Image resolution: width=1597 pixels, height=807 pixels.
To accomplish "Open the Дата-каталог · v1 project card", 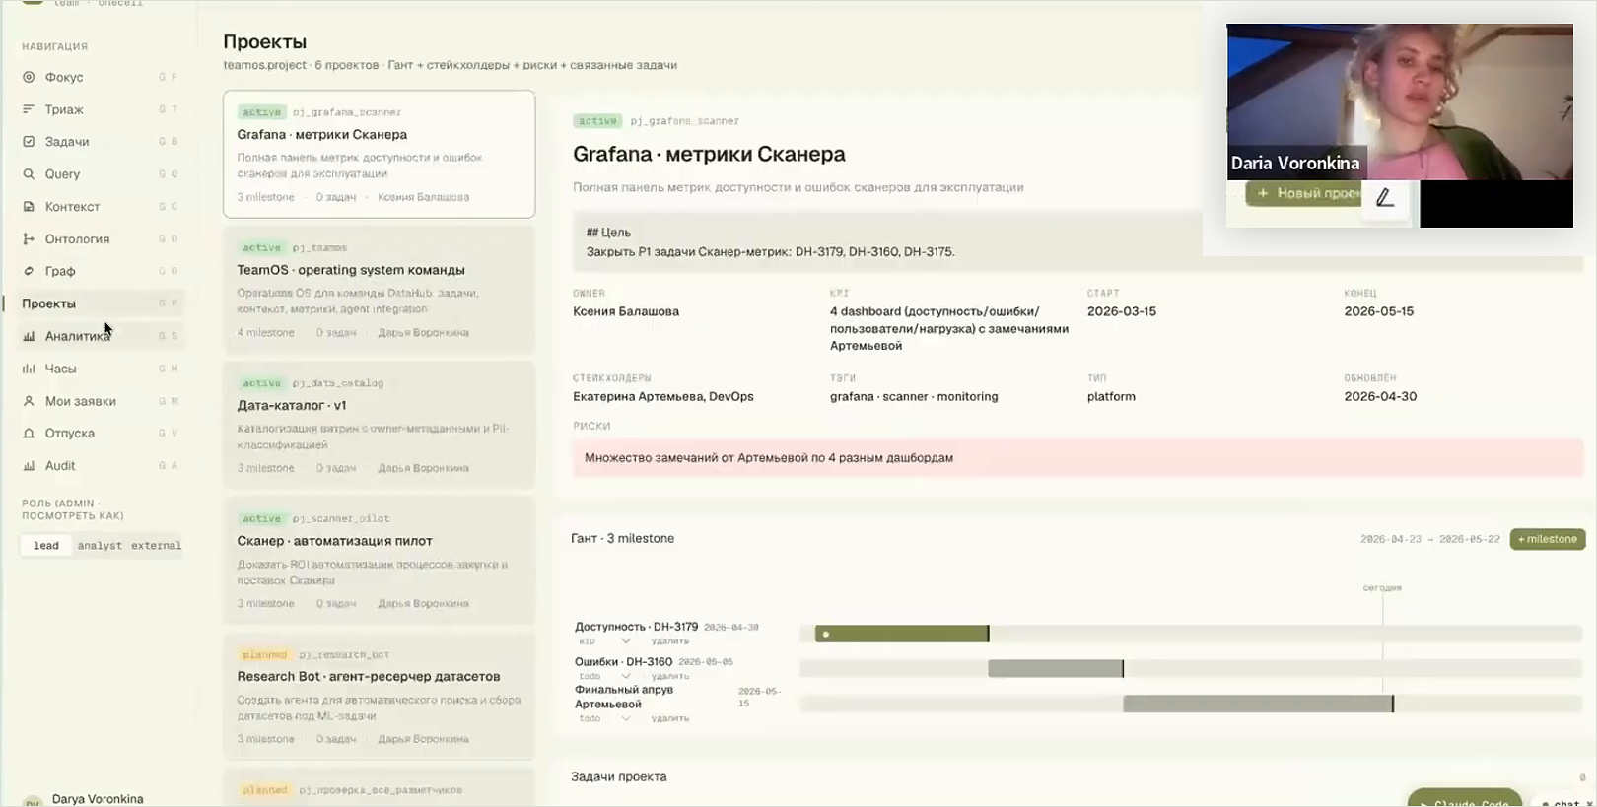I will tap(379, 425).
